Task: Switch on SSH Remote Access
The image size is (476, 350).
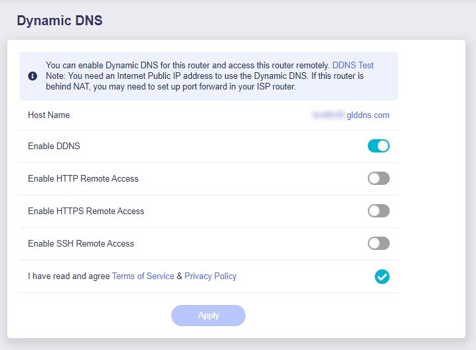Action: pyautogui.click(x=378, y=243)
